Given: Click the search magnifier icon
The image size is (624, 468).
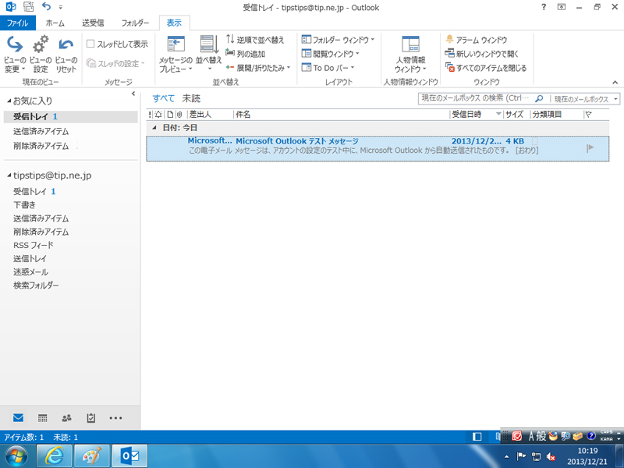Looking at the screenshot, I should click(x=539, y=98).
